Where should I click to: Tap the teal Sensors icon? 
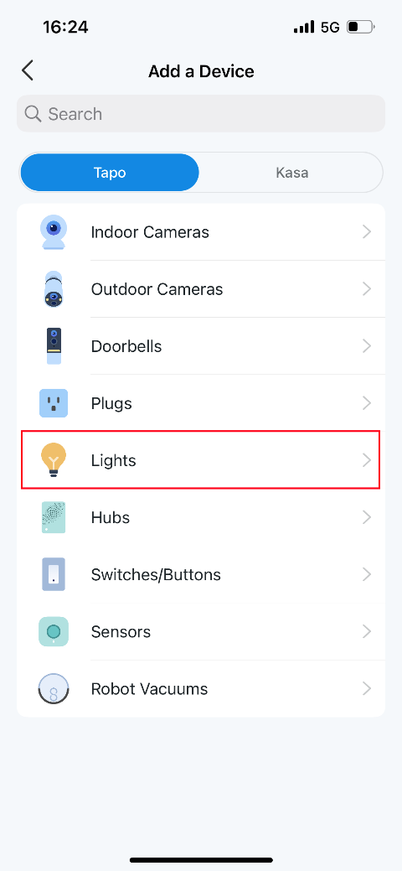[54, 631]
